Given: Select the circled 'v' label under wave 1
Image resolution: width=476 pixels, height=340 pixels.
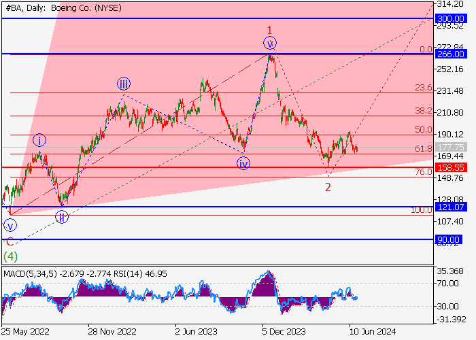Looking at the screenshot, I should coord(270,43).
